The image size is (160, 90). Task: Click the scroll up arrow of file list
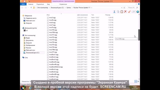pos(139,15)
